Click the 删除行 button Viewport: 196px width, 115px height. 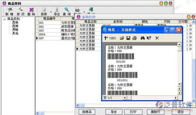click(155, 112)
